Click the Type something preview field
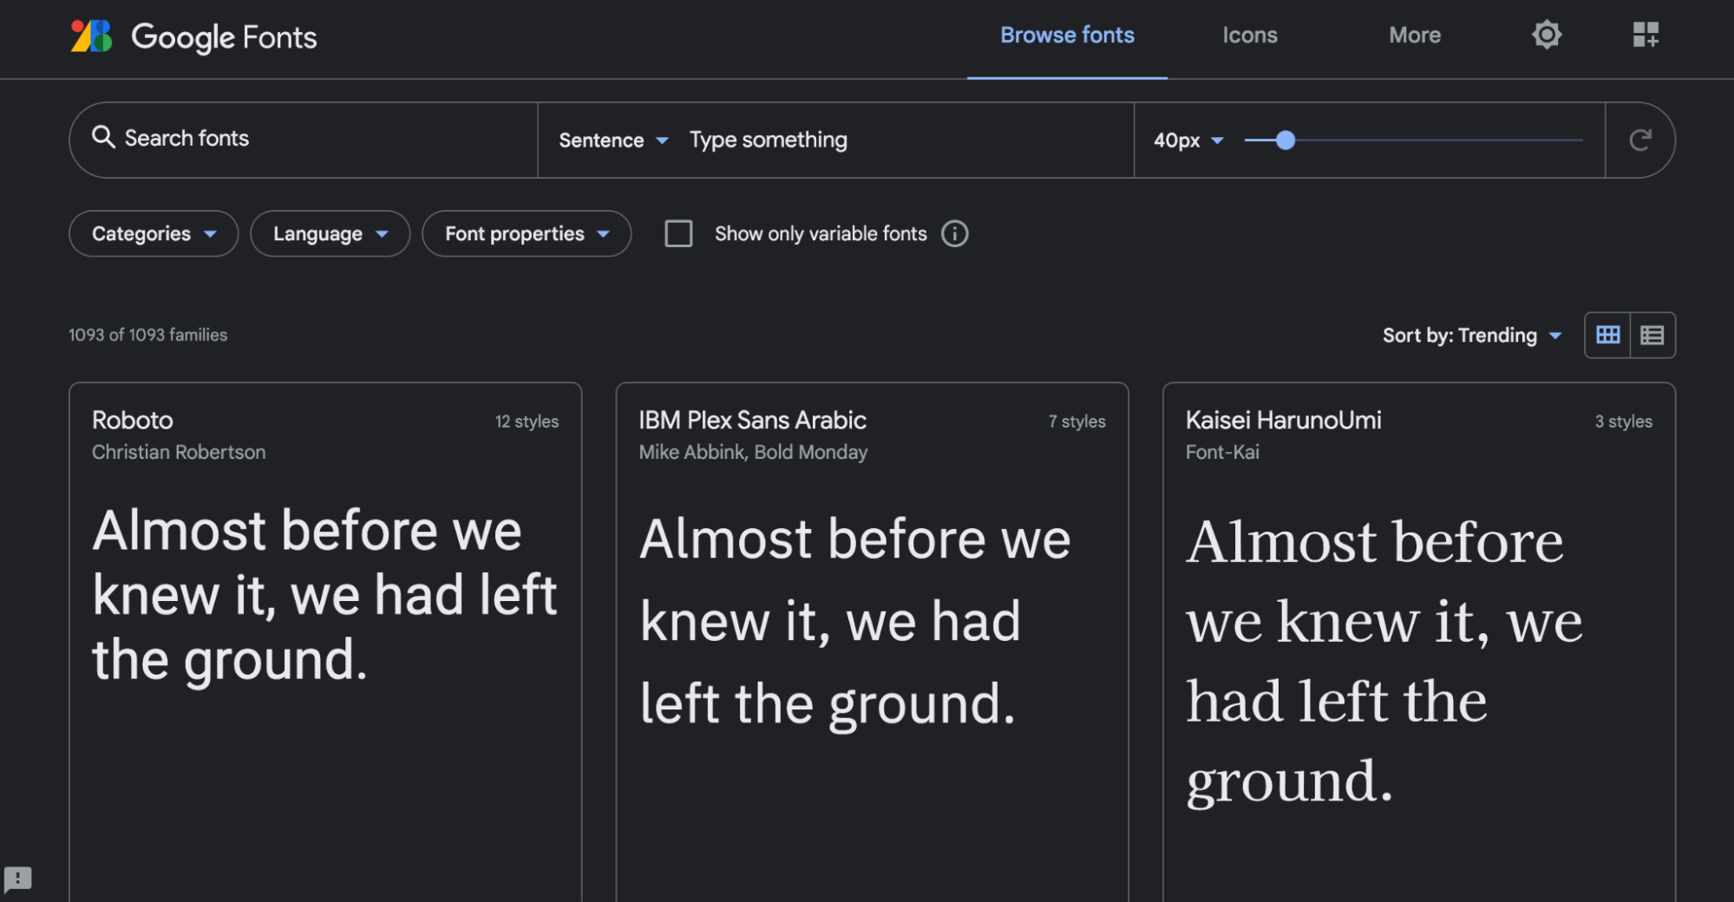The image size is (1734, 902). pos(902,141)
